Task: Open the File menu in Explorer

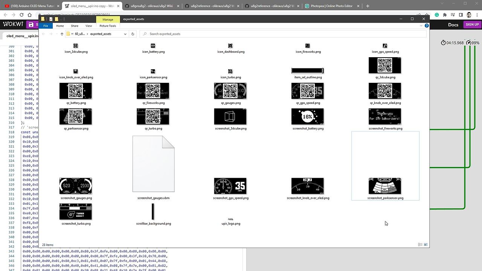Action: pyautogui.click(x=46, y=26)
